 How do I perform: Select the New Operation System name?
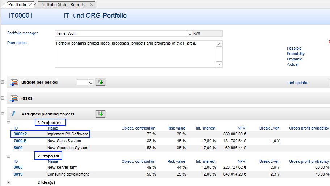tap(68, 148)
